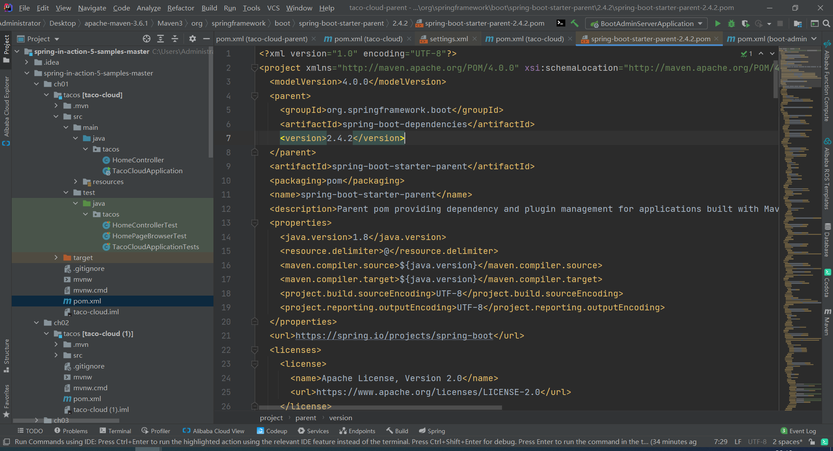Build the project with the hammer icon
Screen dimensions: 833x451
tap(575, 23)
